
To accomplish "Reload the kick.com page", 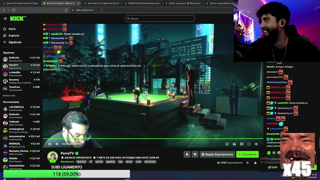I will tap(13, 10).
